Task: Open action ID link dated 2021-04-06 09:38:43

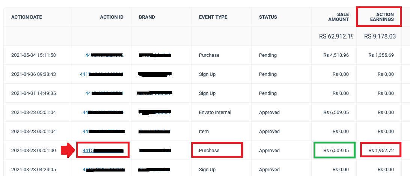Action: [x=101, y=74]
